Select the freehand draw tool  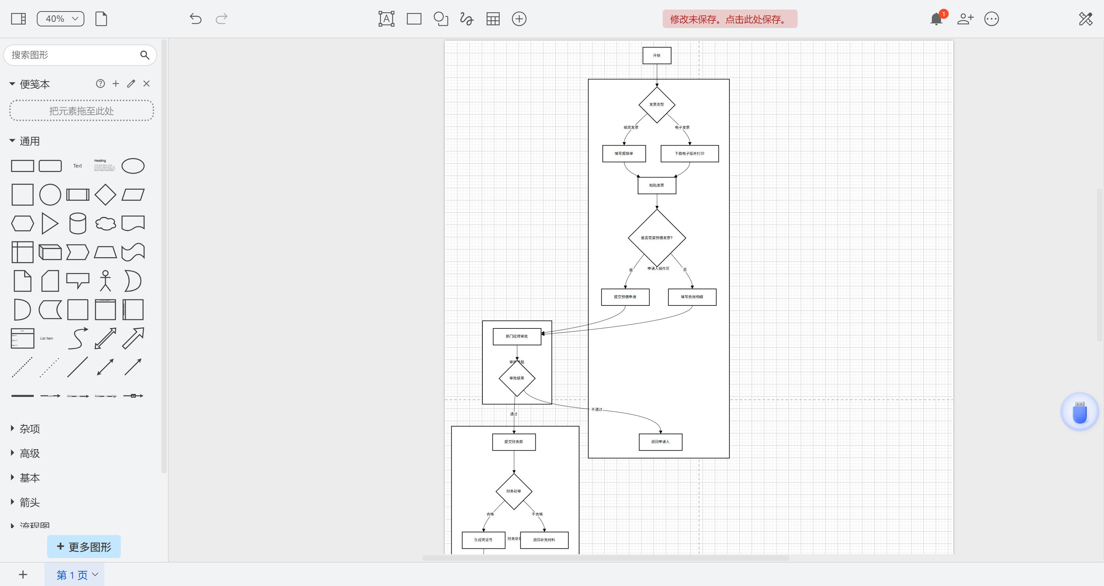[x=466, y=19]
